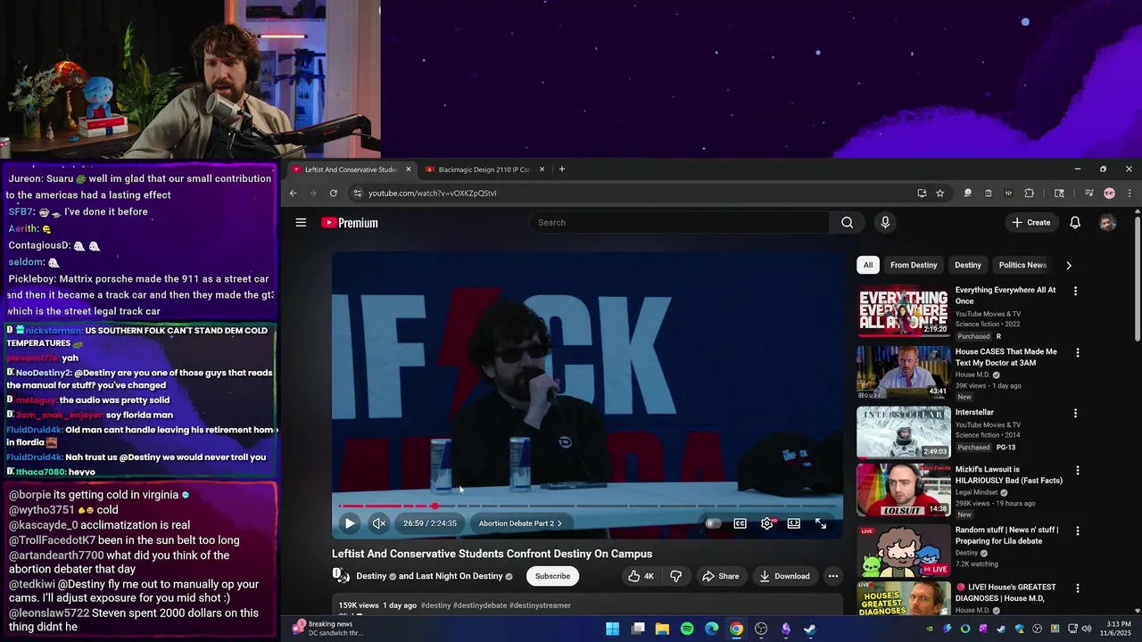The image size is (1142, 642).
Task: Play the YouTube video
Action: [350, 523]
